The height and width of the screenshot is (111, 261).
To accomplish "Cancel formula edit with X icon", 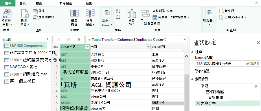I will pos(58,39).
